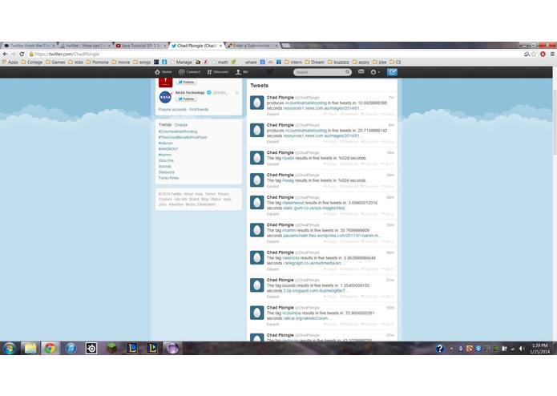
Task: Click the Popular accounts link
Action: pos(172,109)
